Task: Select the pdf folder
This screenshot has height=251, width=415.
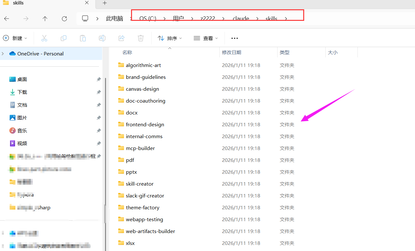Action: pos(130,160)
